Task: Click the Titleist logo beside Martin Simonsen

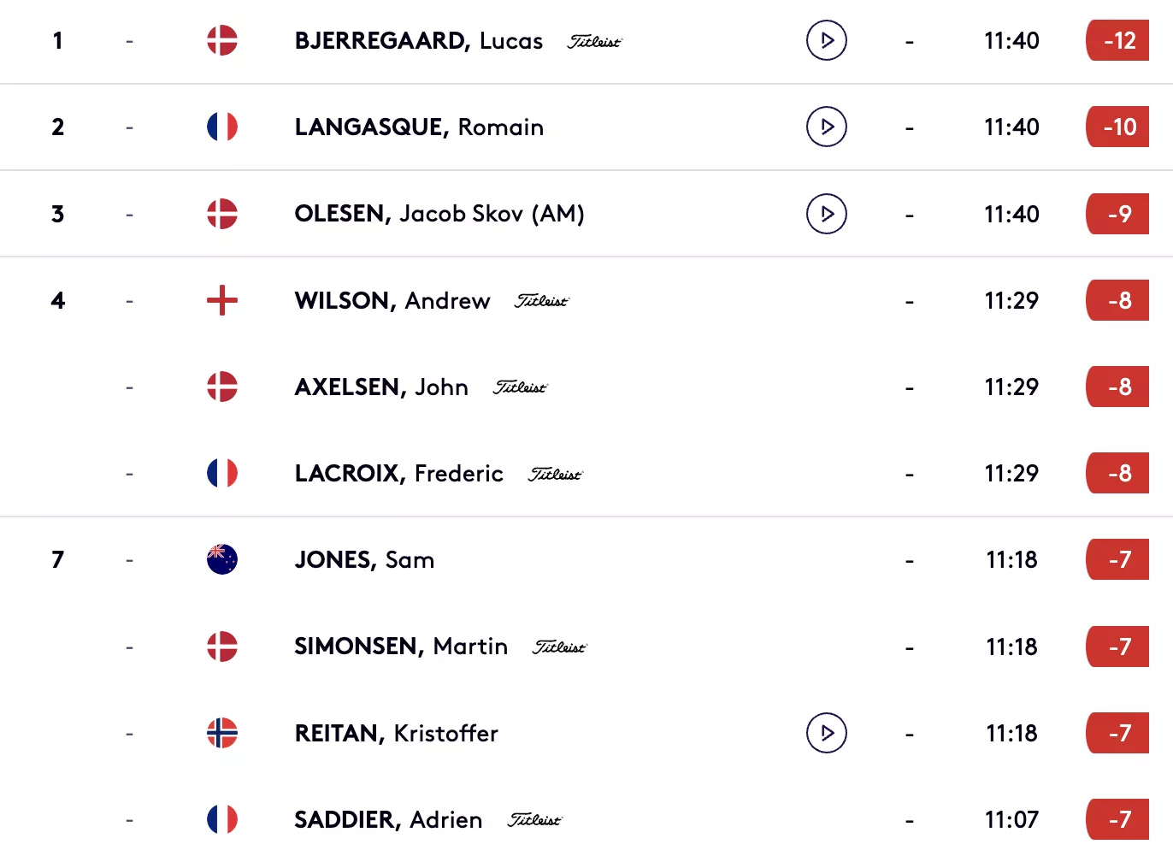Action: point(560,646)
